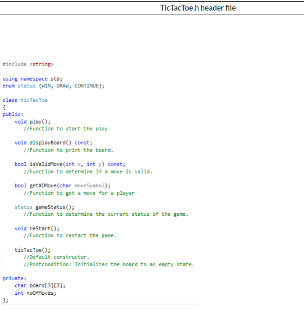This screenshot has width=304, height=310.
Task: Click the 'ticTacToe();' constructor declaration
Action: (32, 250)
